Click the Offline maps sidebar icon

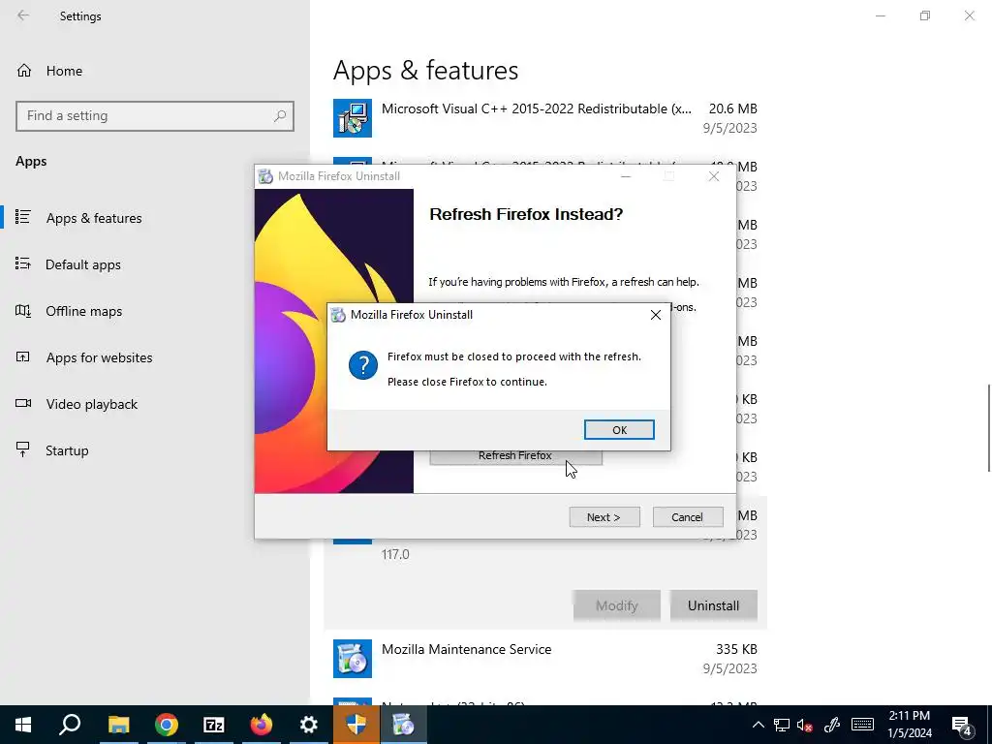[23, 311]
